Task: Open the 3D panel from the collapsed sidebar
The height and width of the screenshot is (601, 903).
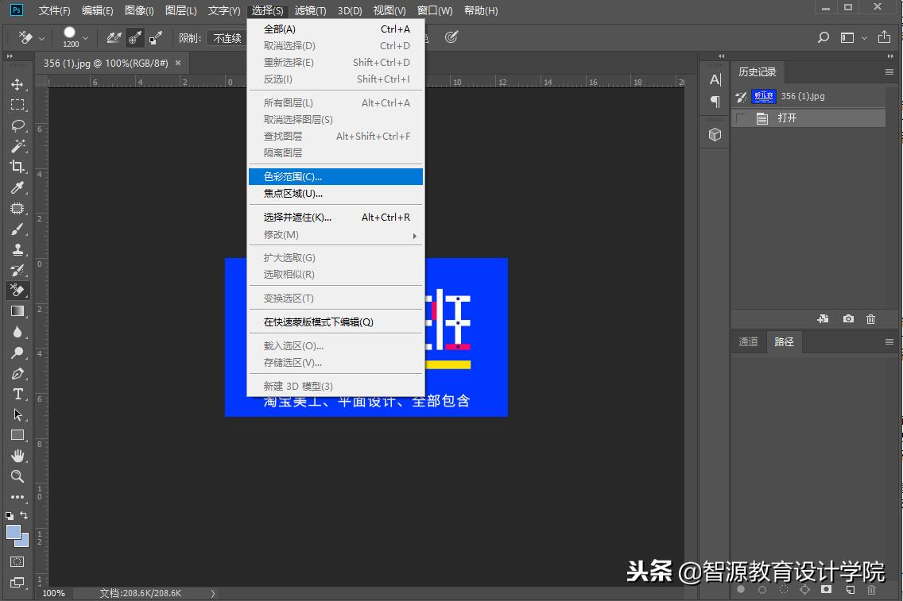Action: tap(714, 134)
